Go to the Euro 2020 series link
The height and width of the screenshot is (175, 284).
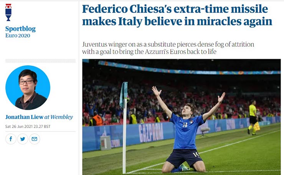[18, 36]
